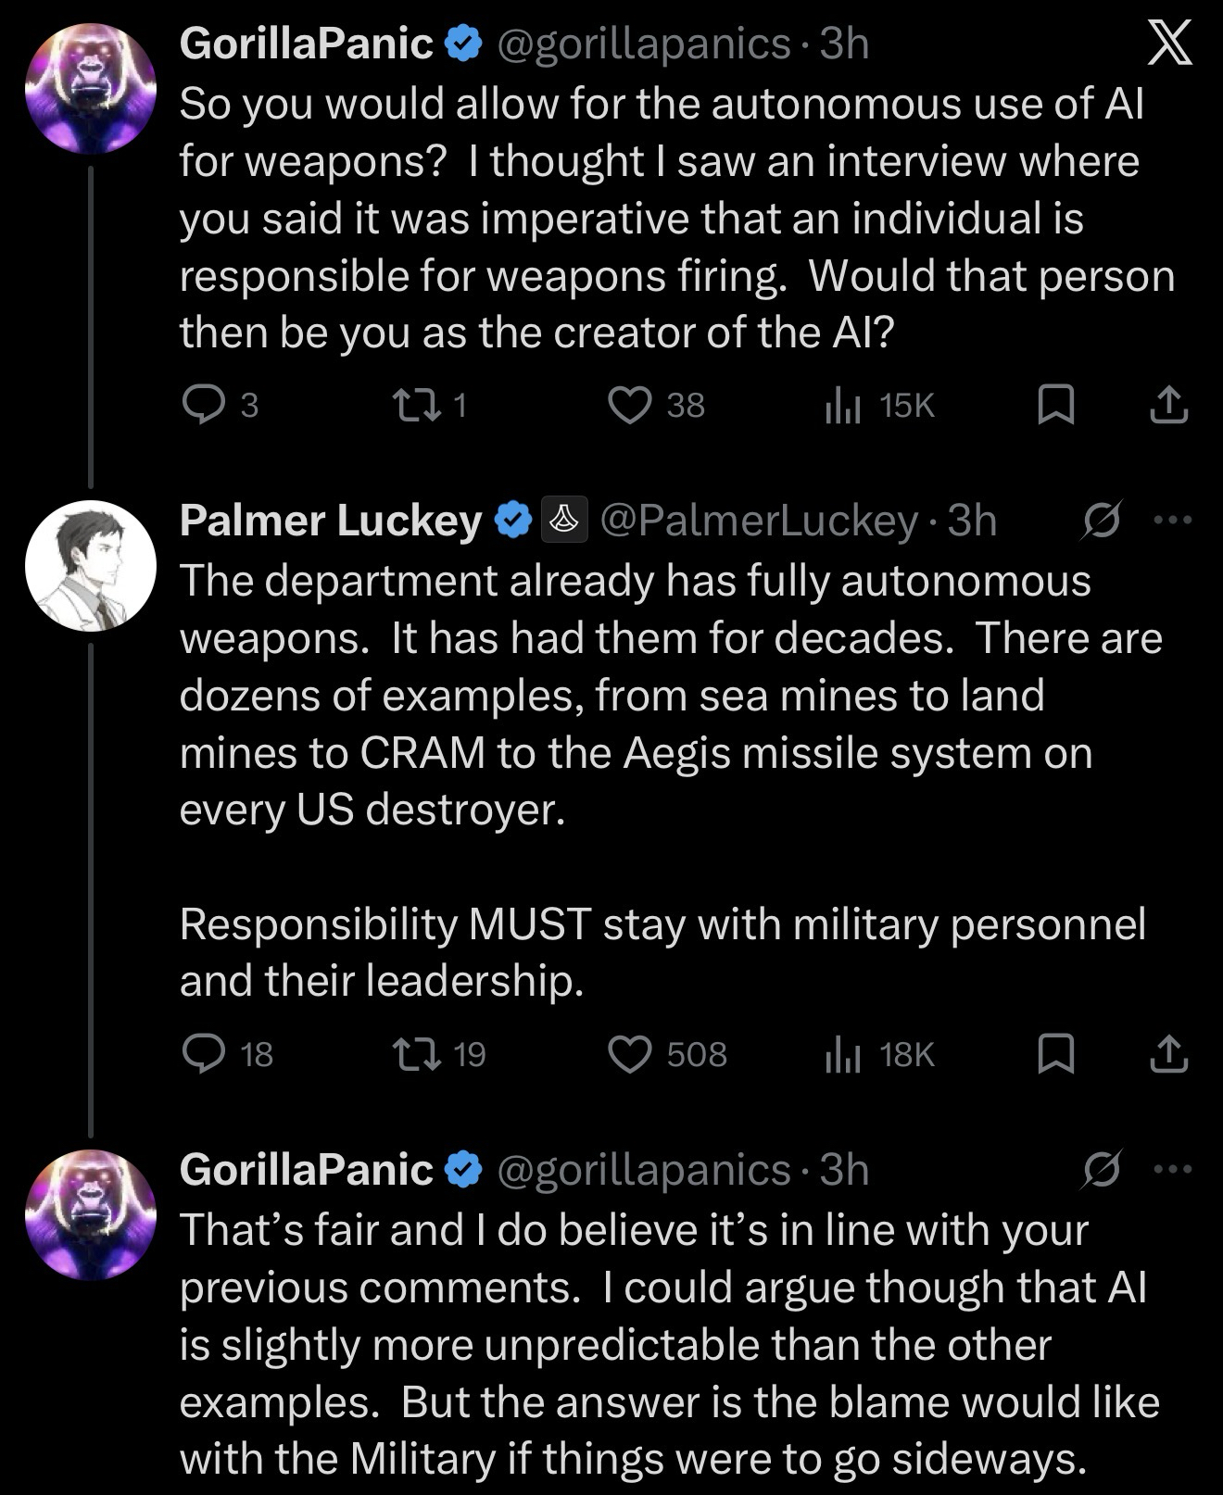Share Palmer Luckey's tweet
The height and width of the screenshot is (1495, 1223).
tap(1169, 1054)
